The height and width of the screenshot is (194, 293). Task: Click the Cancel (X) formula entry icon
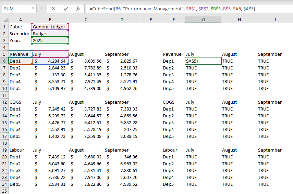(x=53, y=9)
